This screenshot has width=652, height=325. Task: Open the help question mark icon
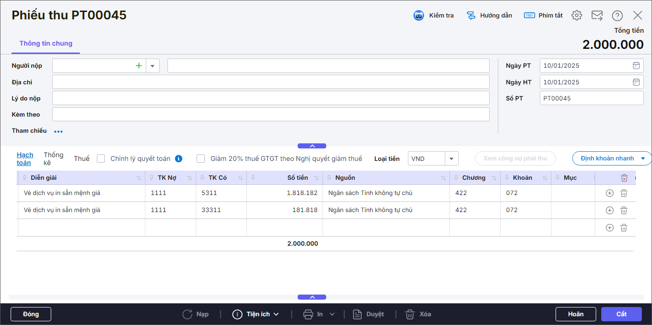tap(617, 16)
